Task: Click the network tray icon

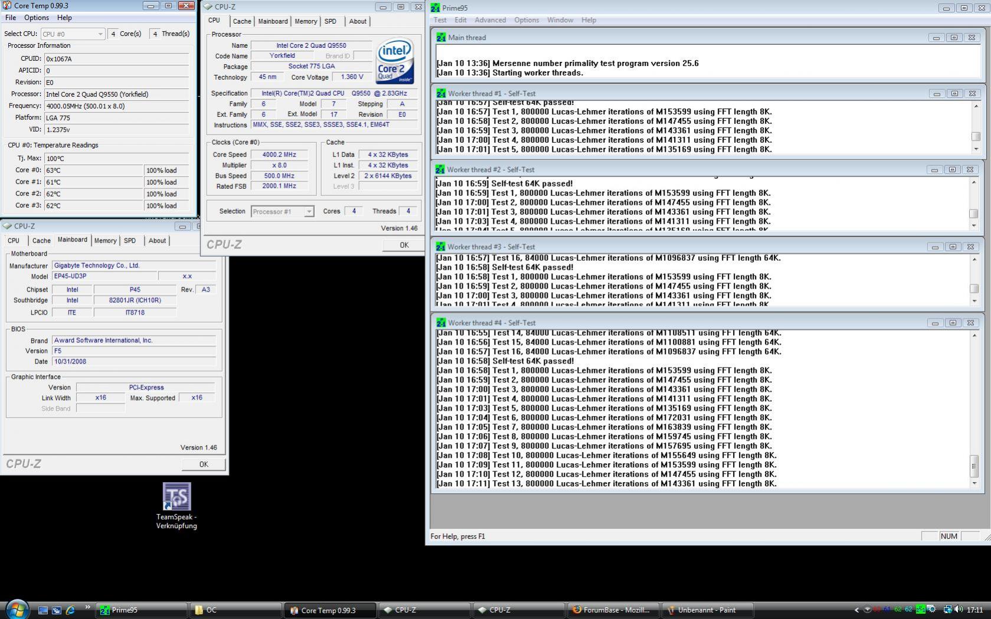Action: 947,610
